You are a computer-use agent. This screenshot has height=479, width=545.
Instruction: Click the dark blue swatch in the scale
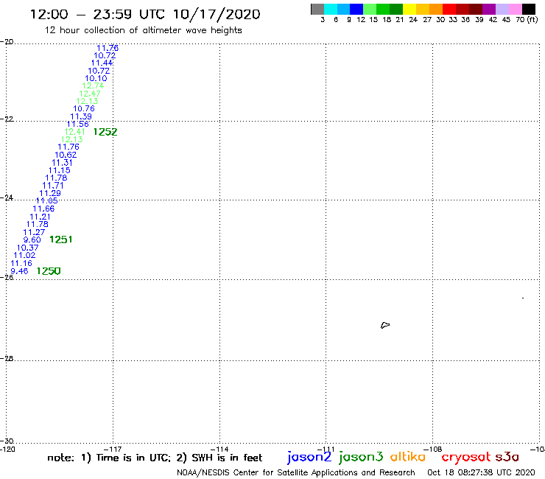point(356,9)
